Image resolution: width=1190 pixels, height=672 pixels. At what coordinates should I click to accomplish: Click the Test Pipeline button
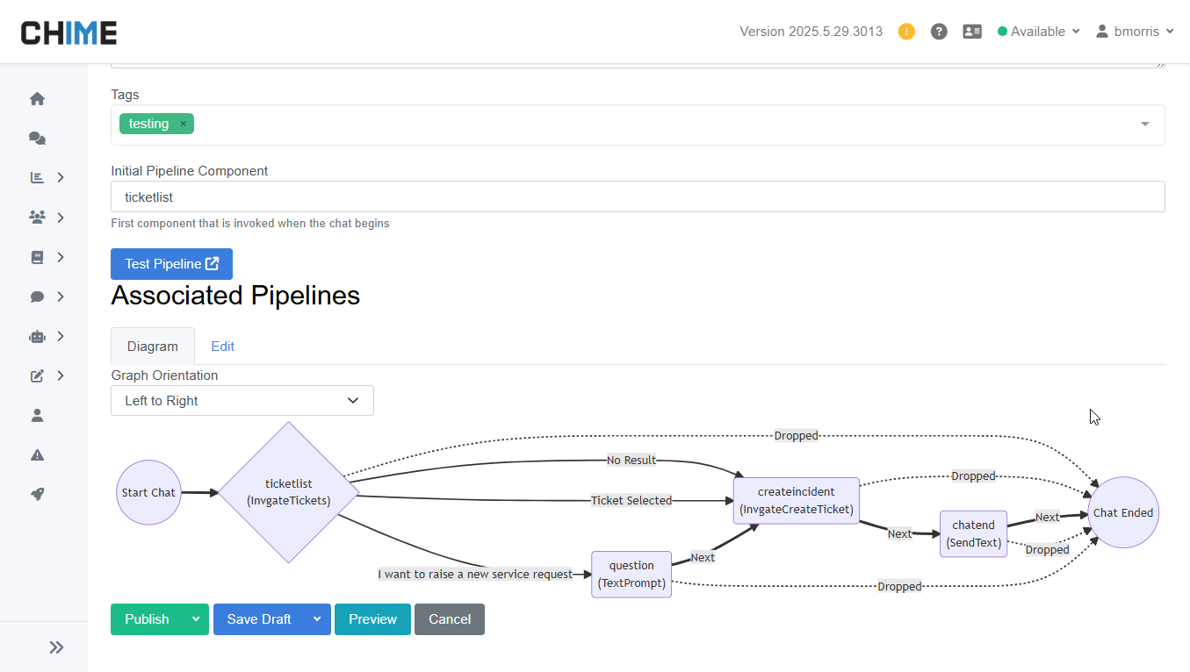(x=171, y=264)
